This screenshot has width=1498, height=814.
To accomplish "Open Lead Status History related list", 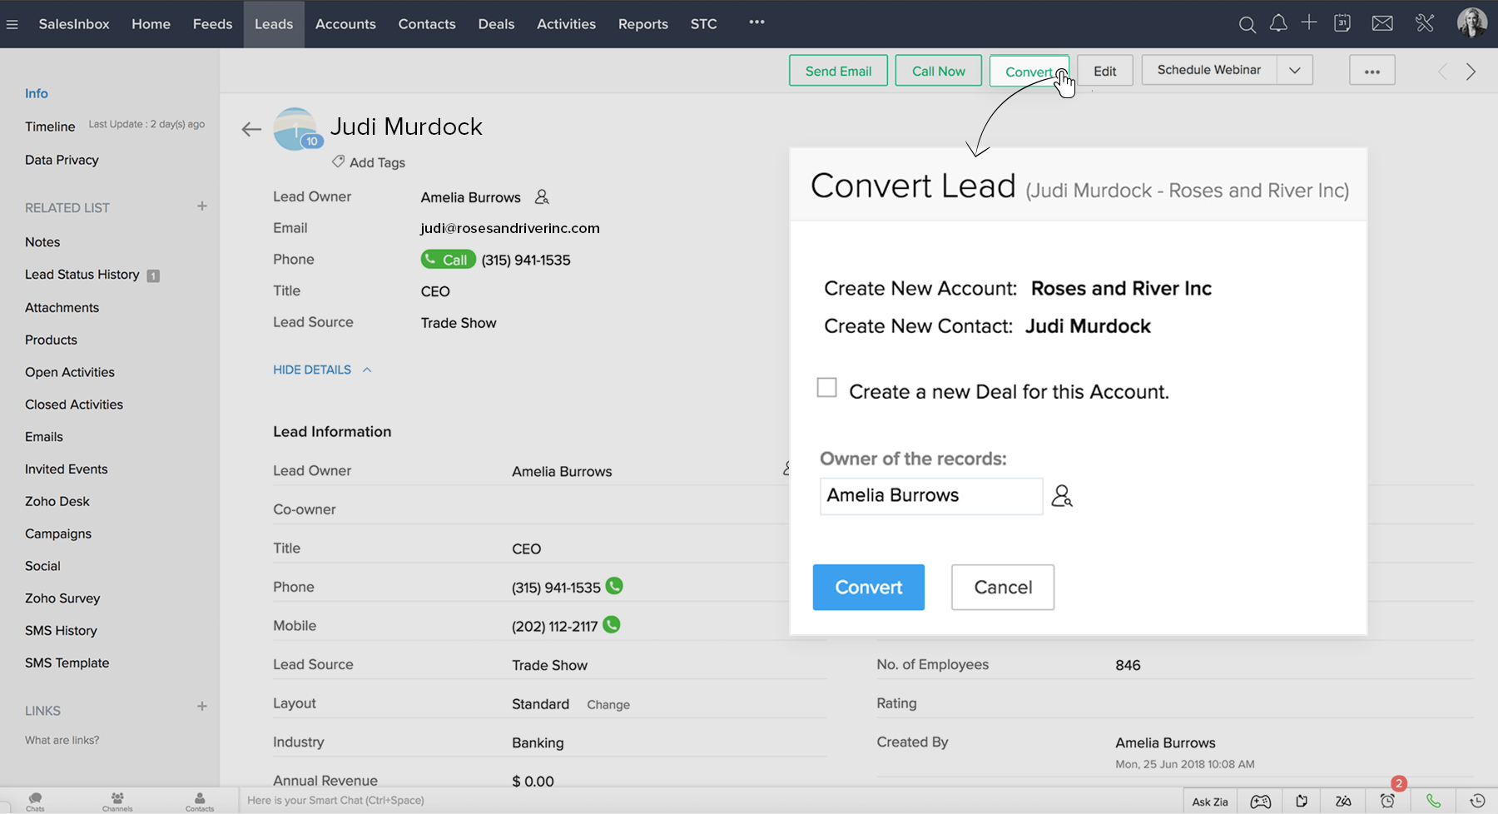I will 82,275.
